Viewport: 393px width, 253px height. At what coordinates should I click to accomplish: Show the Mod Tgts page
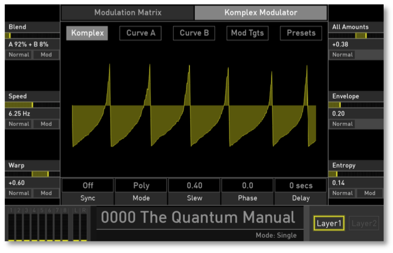pos(247,33)
